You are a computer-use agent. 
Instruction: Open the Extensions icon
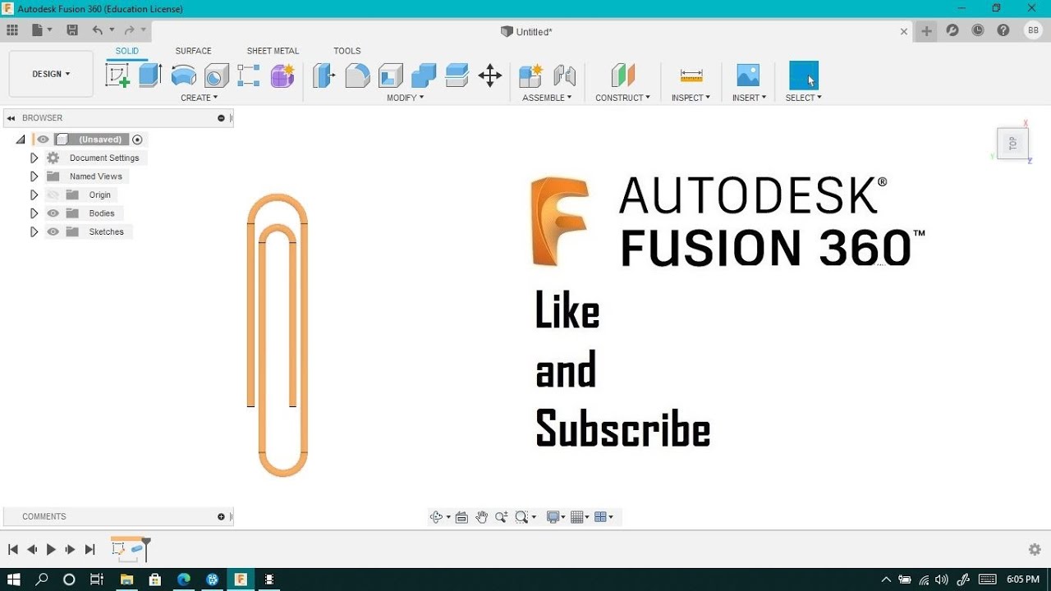(952, 30)
